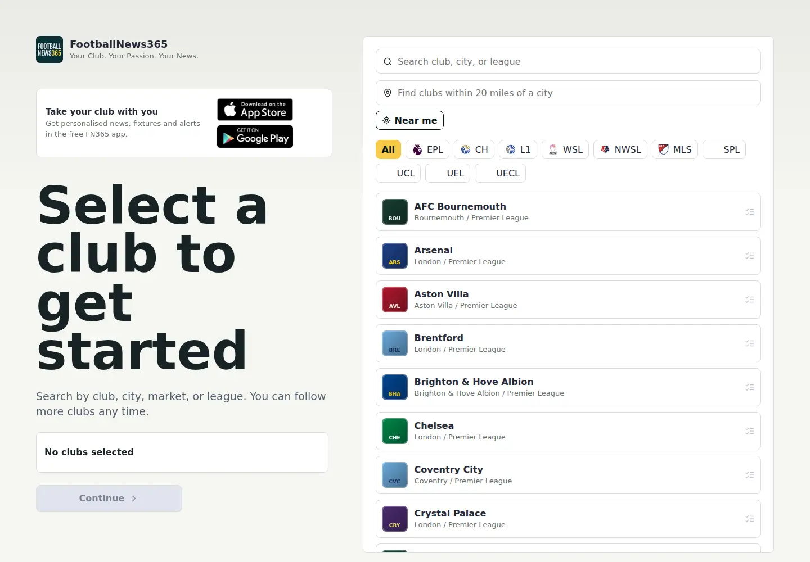Filter clubs by EPL
The width and height of the screenshot is (810, 562).
point(427,149)
